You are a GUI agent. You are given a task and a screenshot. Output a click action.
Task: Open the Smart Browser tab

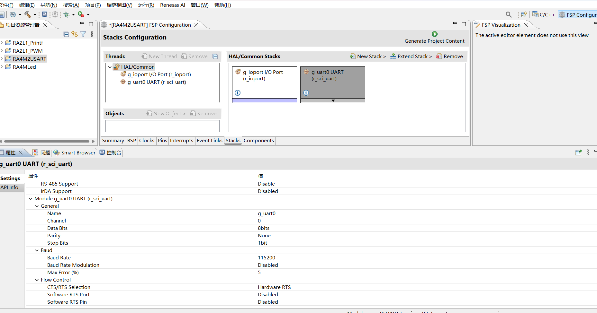pos(75,152)
